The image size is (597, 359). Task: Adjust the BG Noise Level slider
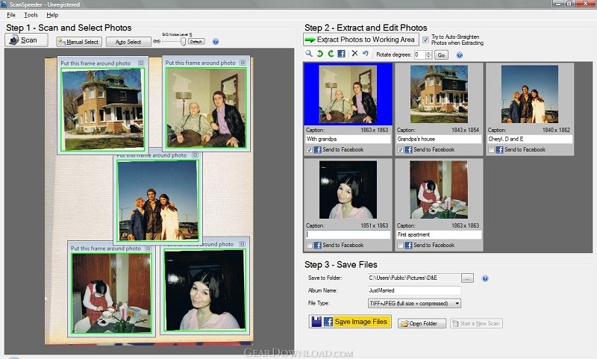tap(183, 42)
